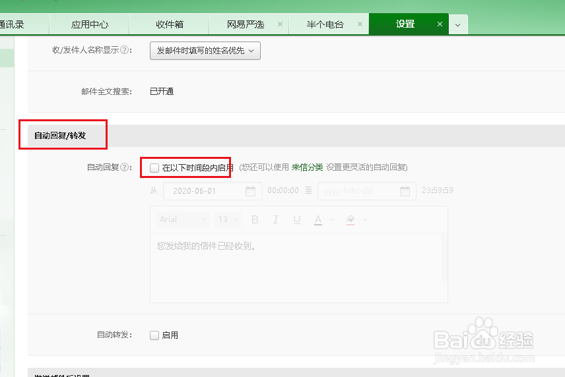
Task: Toggle bold formatting in auto-reply editor
Action: point(255,219)
